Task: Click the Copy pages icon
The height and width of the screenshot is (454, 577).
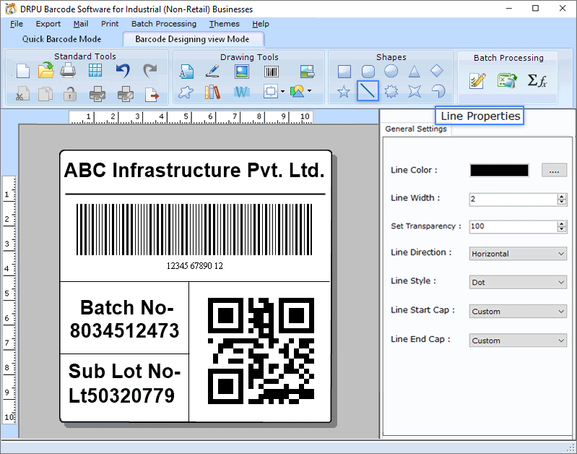Action: 45,93
